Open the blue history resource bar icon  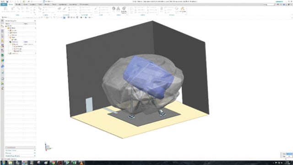[x=2, y=66]
